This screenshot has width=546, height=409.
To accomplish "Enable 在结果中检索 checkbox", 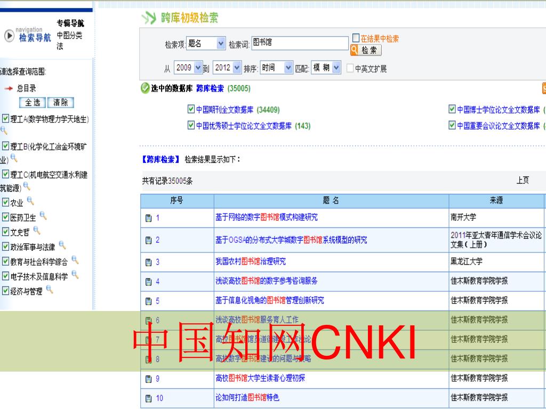I will pyautogui.click(x=356, y=38).
